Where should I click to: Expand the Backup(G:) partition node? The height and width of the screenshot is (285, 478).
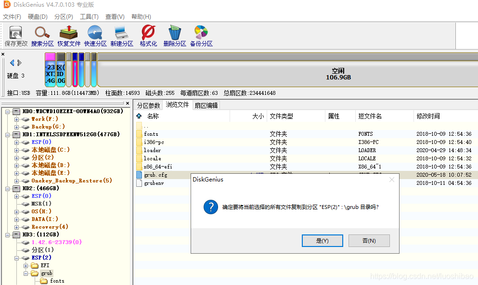(x=16, y=127)
